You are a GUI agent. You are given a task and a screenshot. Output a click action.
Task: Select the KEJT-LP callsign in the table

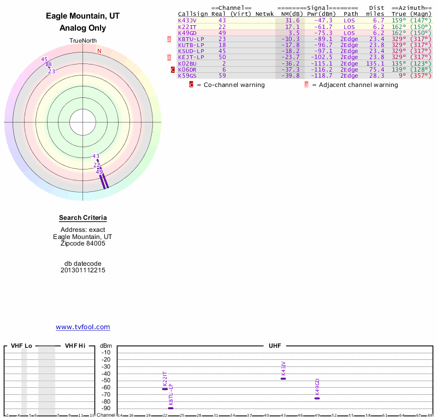[x=191, y=57]
